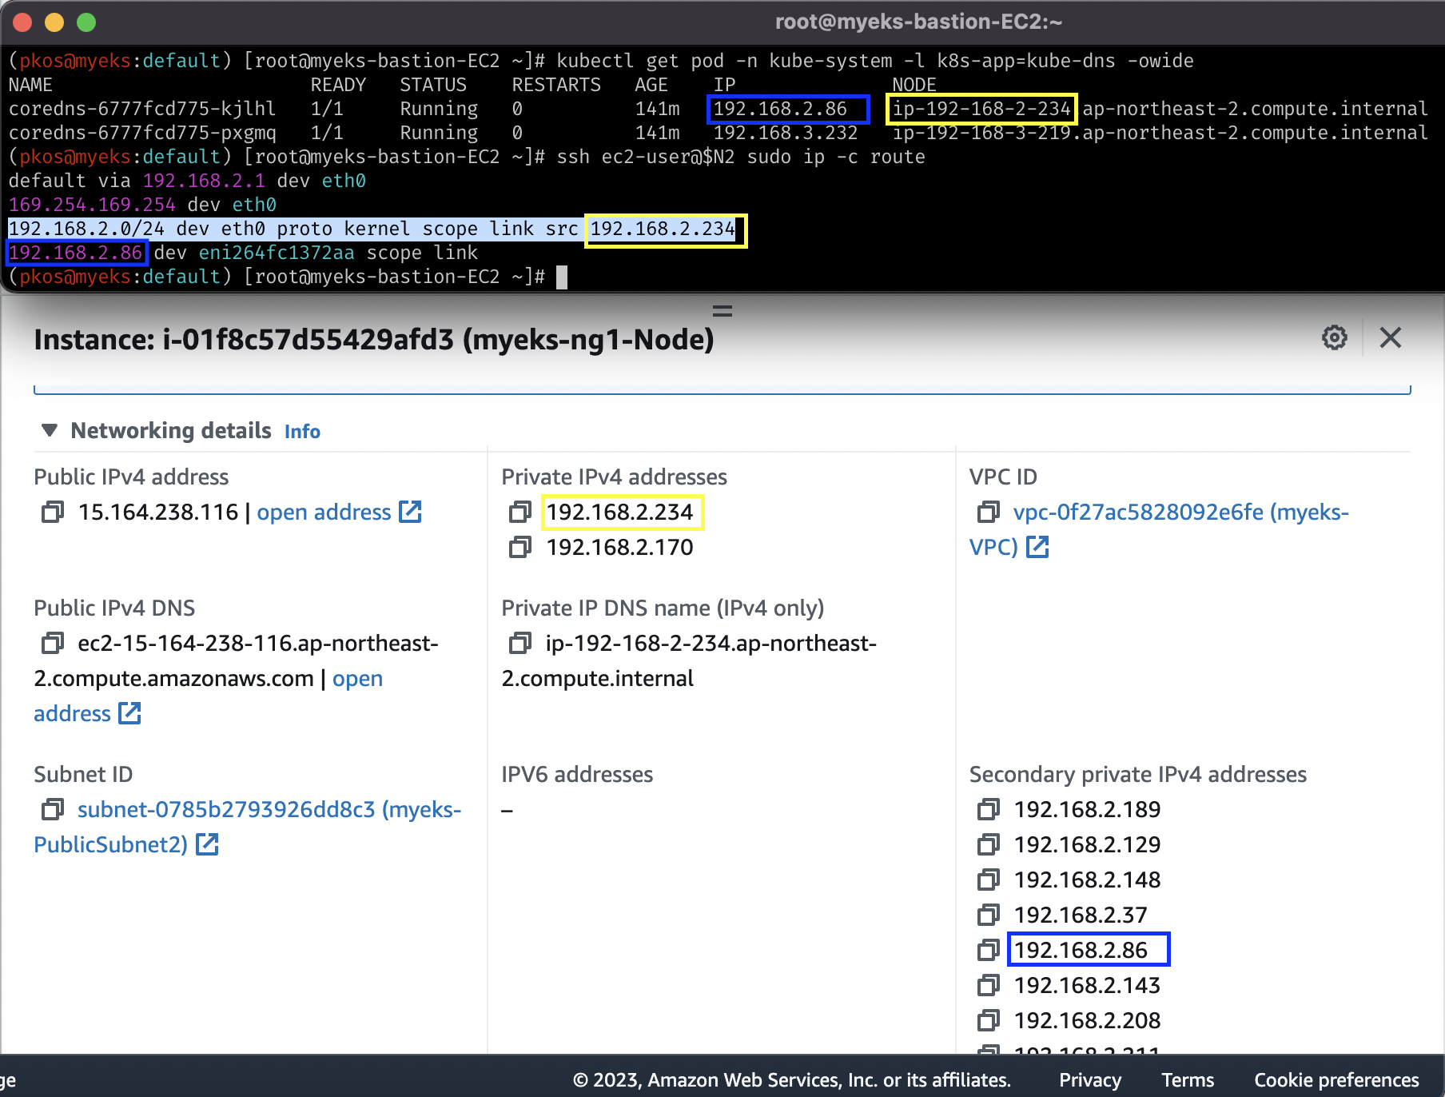Viewport: 1445px width, 1097px height.
Task: Select eni264fc1372aa interface name
Action: point(277,253)
